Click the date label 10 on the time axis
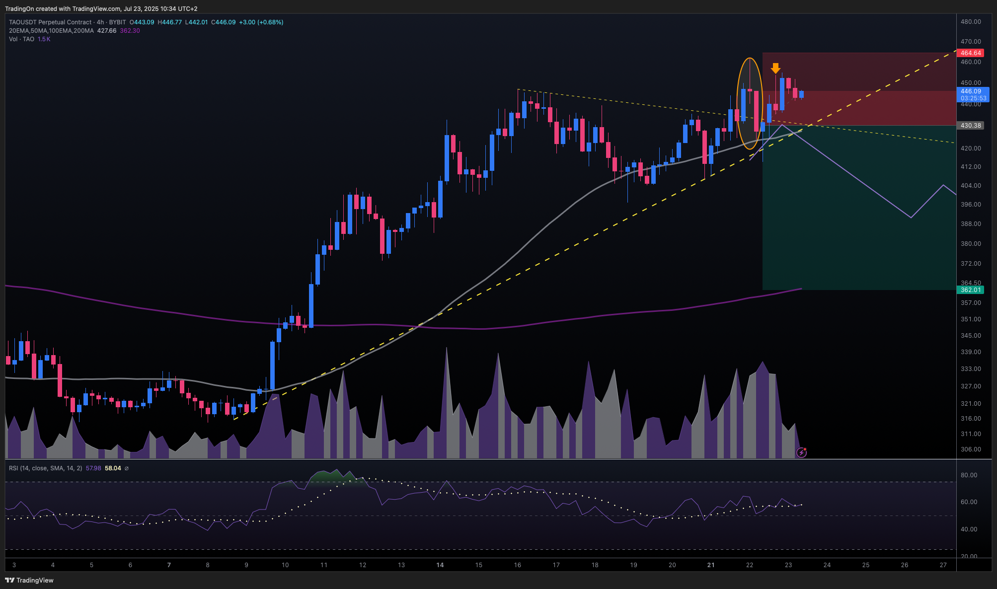The image size is (997, 589). click(x=285, y=565)
